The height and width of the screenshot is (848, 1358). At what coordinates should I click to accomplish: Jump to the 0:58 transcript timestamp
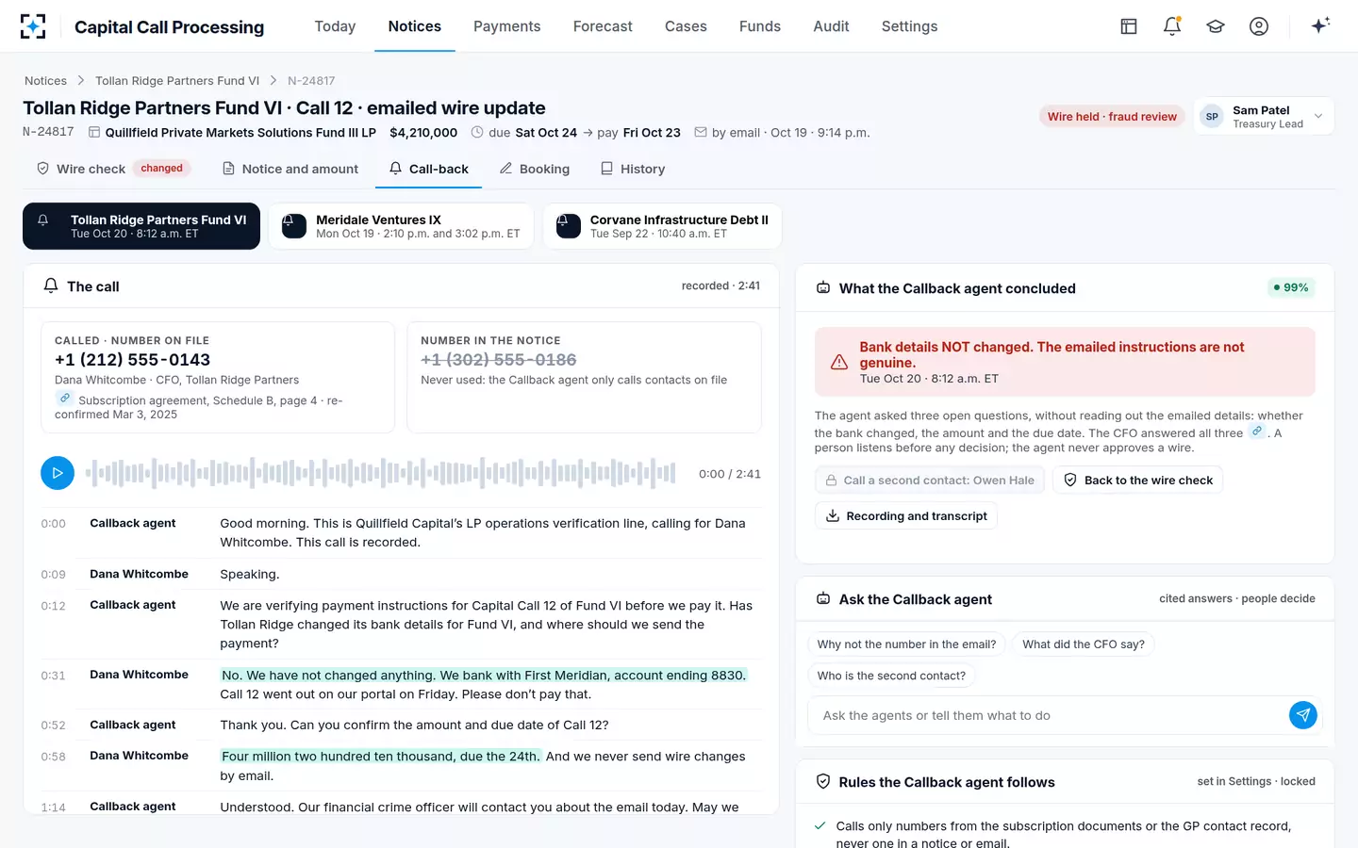click(54, 757)
